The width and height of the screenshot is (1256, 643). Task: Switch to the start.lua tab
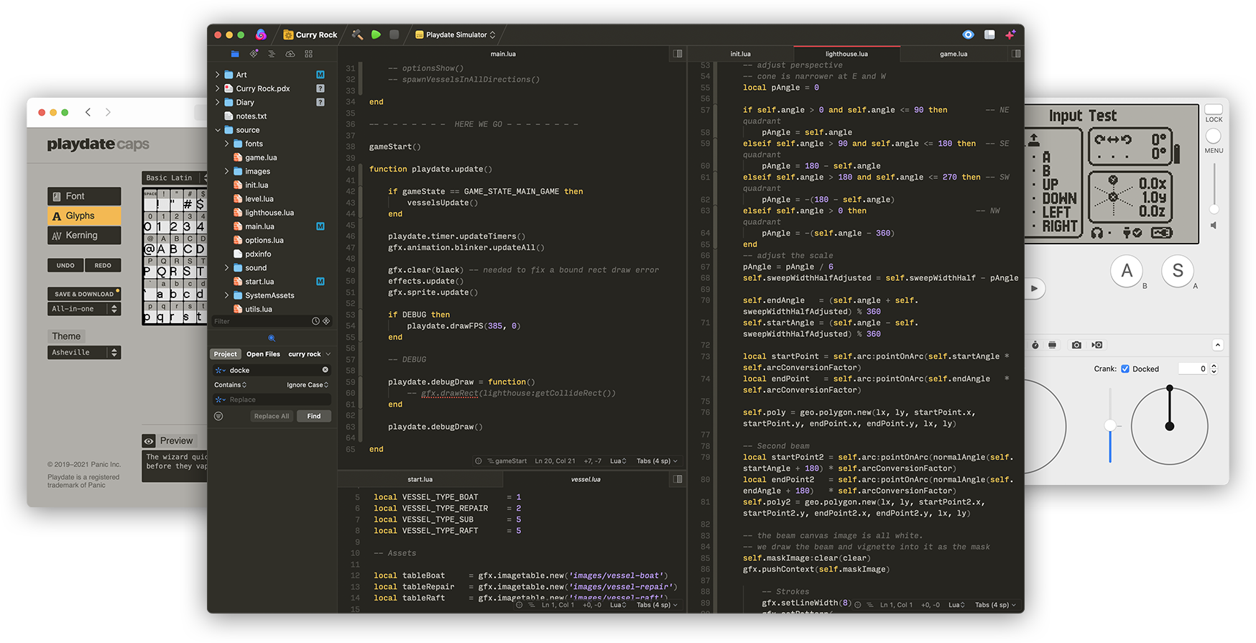(420, 479)
